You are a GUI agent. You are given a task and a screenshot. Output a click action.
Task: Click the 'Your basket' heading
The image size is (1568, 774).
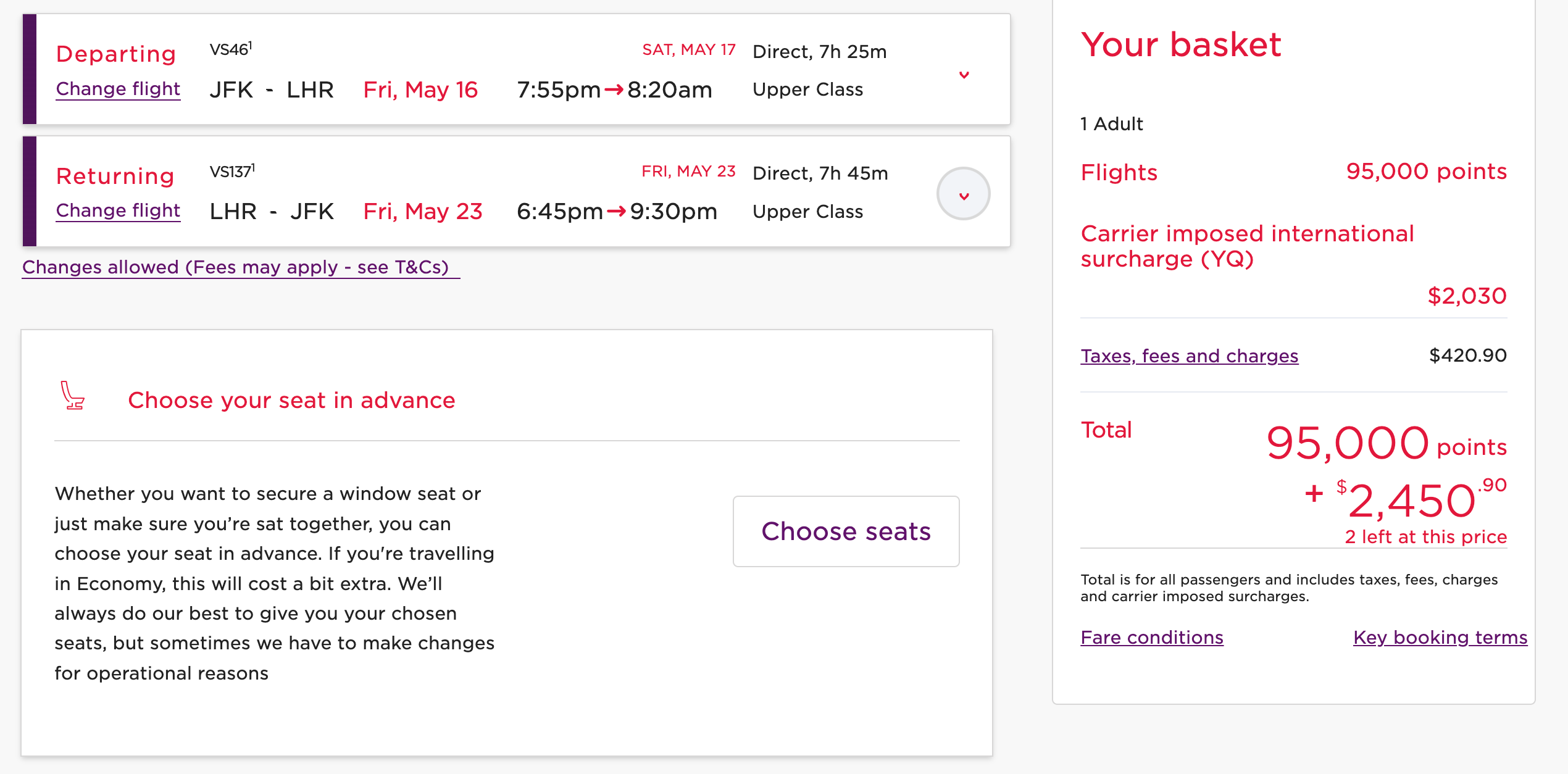[x=1180, y=45]
